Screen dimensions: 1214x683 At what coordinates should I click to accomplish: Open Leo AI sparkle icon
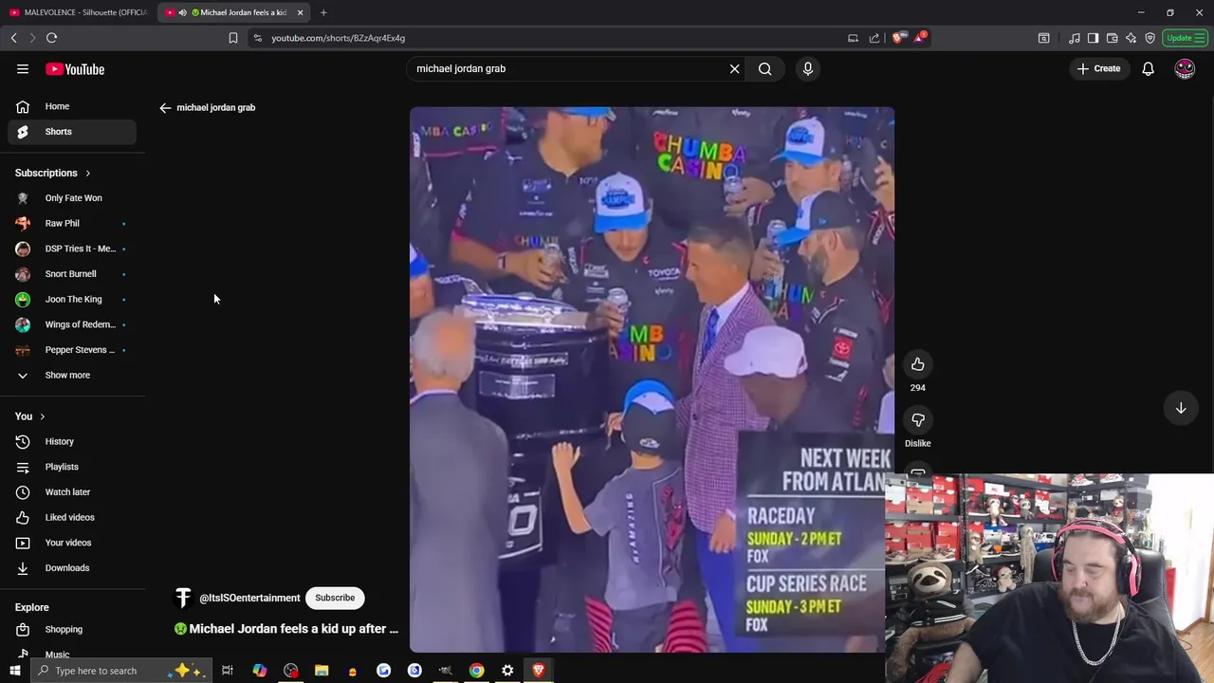(1131, 38)
